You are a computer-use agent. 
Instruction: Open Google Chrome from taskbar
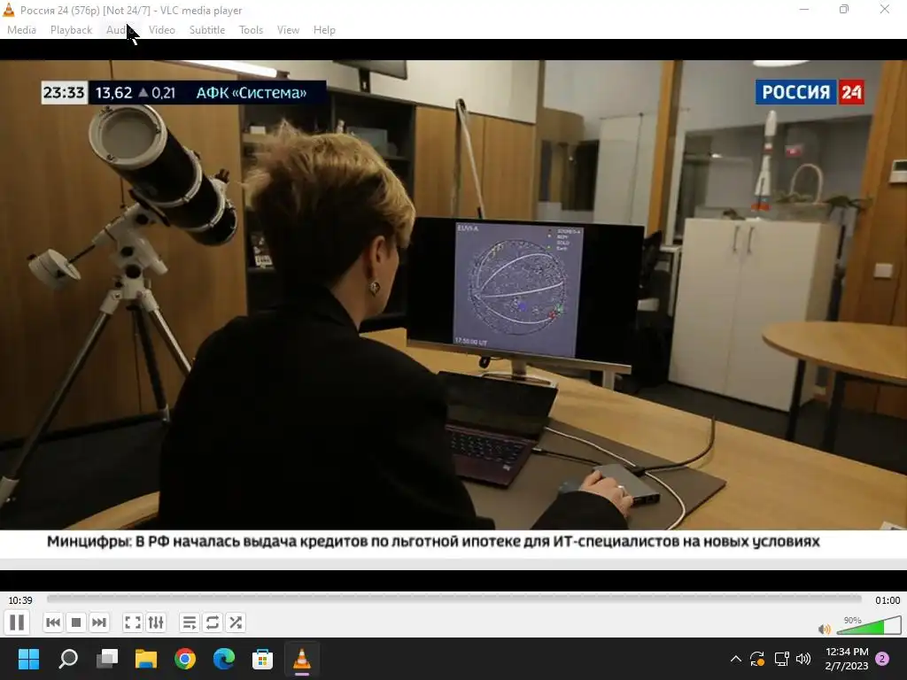click(185, 659)
